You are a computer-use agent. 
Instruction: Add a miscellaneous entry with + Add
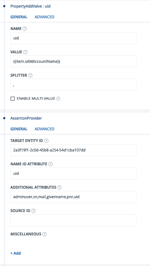pos(15,253)
